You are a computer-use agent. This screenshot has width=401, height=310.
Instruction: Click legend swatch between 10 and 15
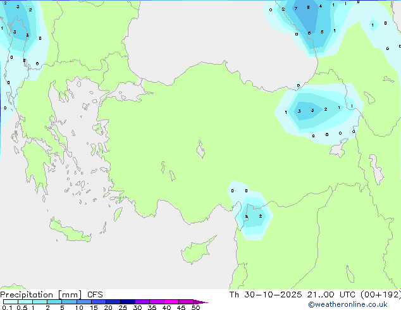[84, 302]
